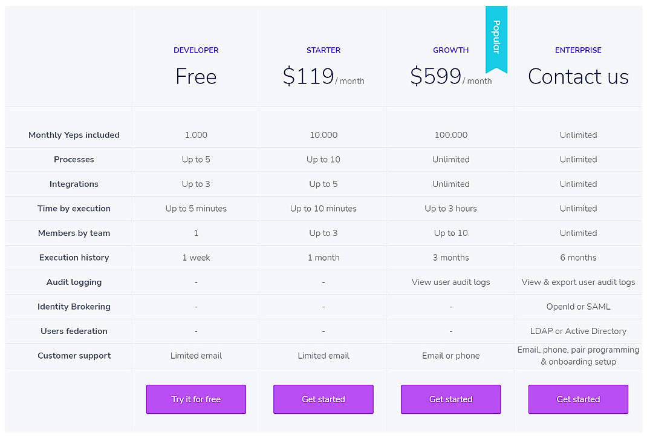
Task: Select the STARTER plan header
Action: tap(323, 50)
